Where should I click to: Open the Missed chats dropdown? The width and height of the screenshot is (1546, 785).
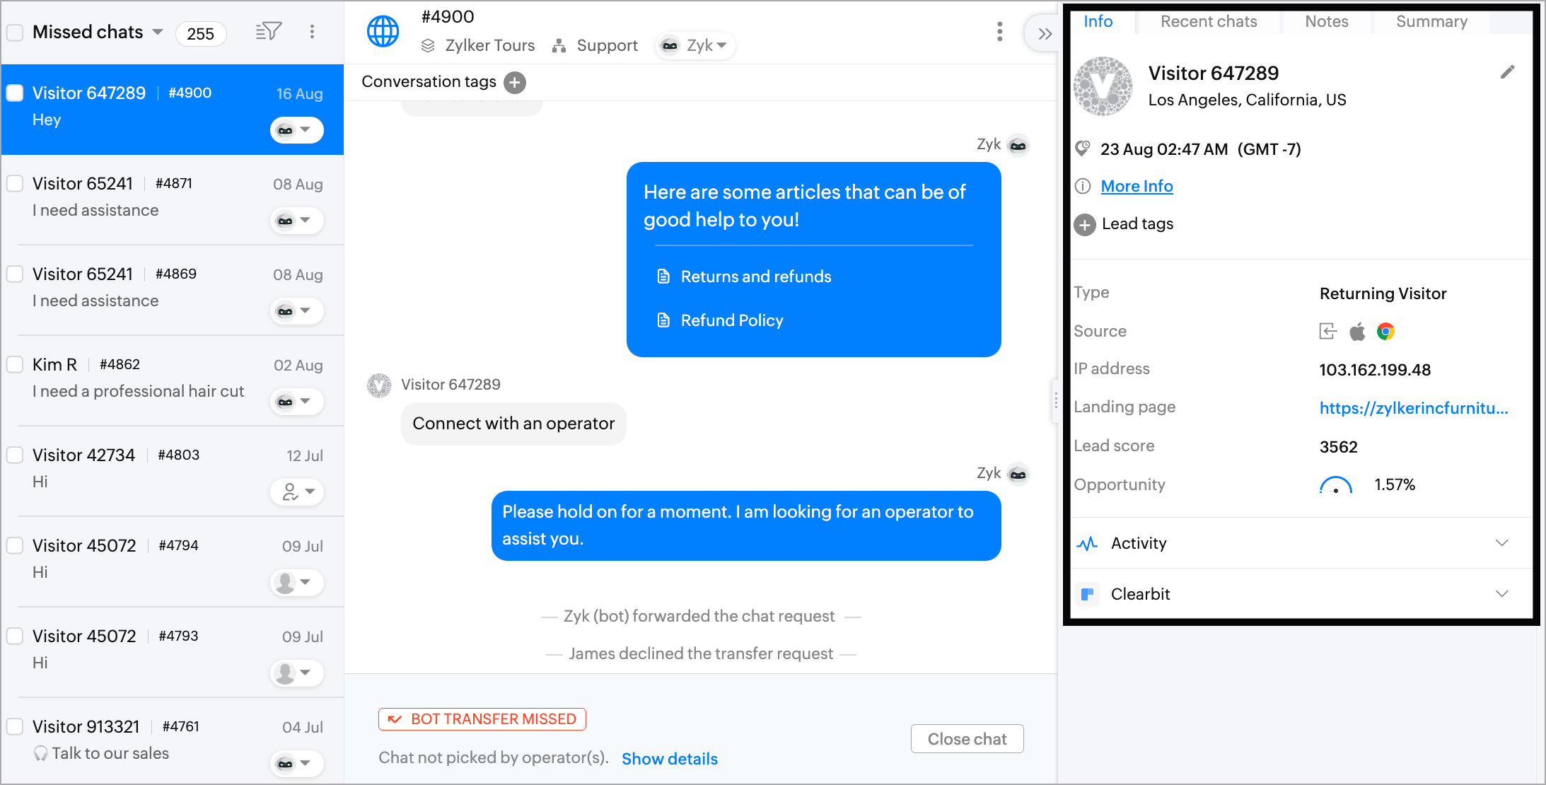click(x=158, y=32)
